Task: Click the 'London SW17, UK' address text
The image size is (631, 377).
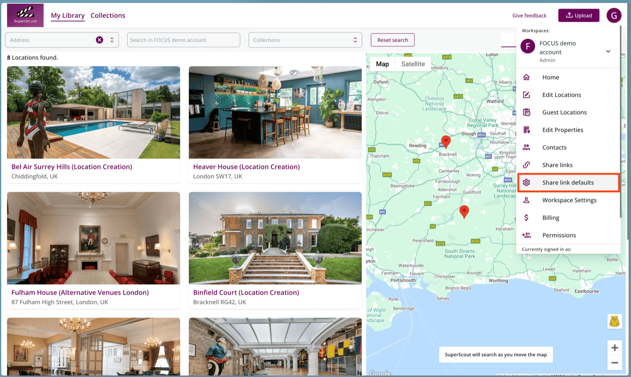Action: coord(218,176)
